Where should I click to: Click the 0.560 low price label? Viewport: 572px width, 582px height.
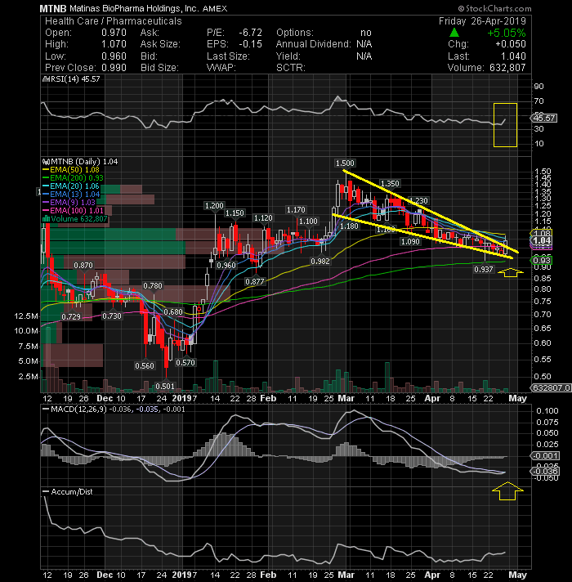[145, 365]
